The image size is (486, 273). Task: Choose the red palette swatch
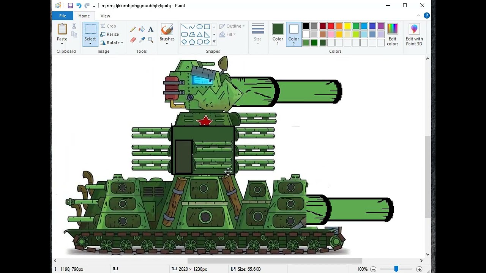pyautogui.click(x=331, y=26)
